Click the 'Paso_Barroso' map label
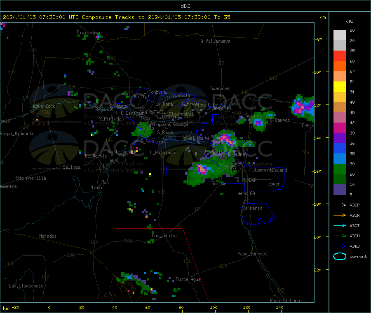 point(252,254)
